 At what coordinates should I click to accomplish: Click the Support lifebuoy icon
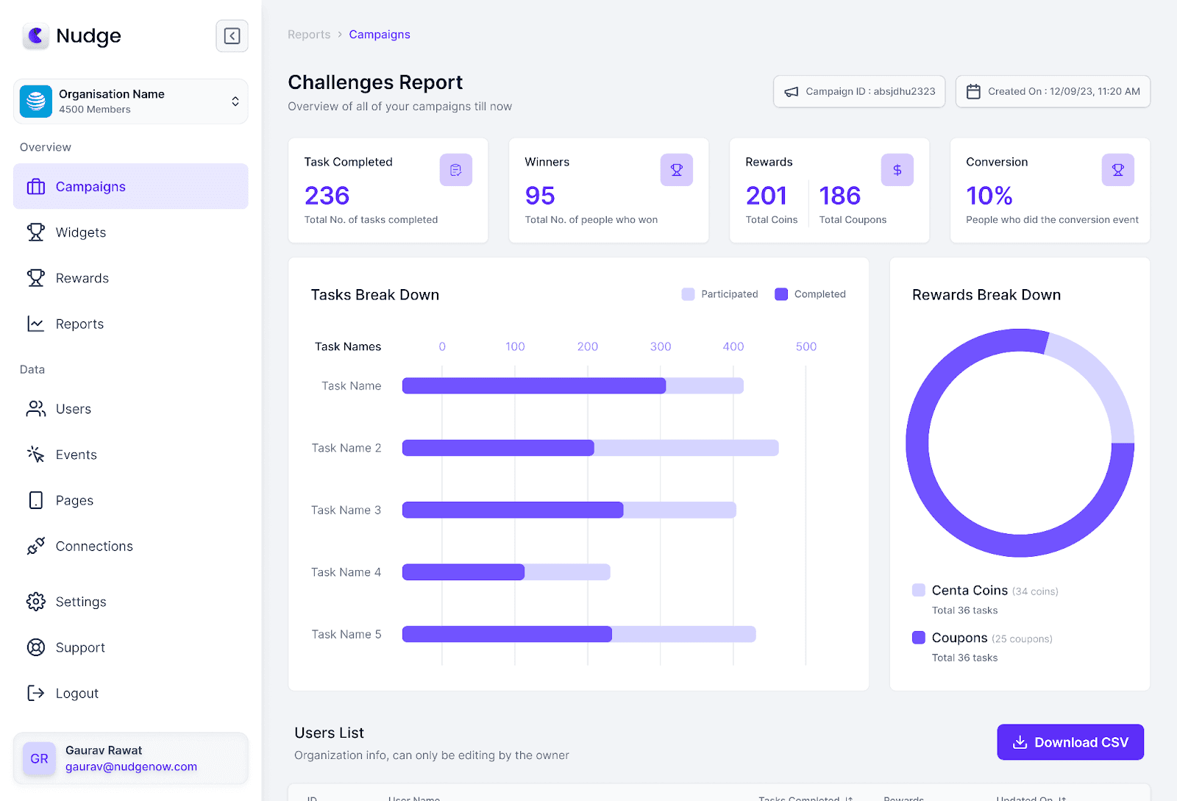(x=35, y=647)
